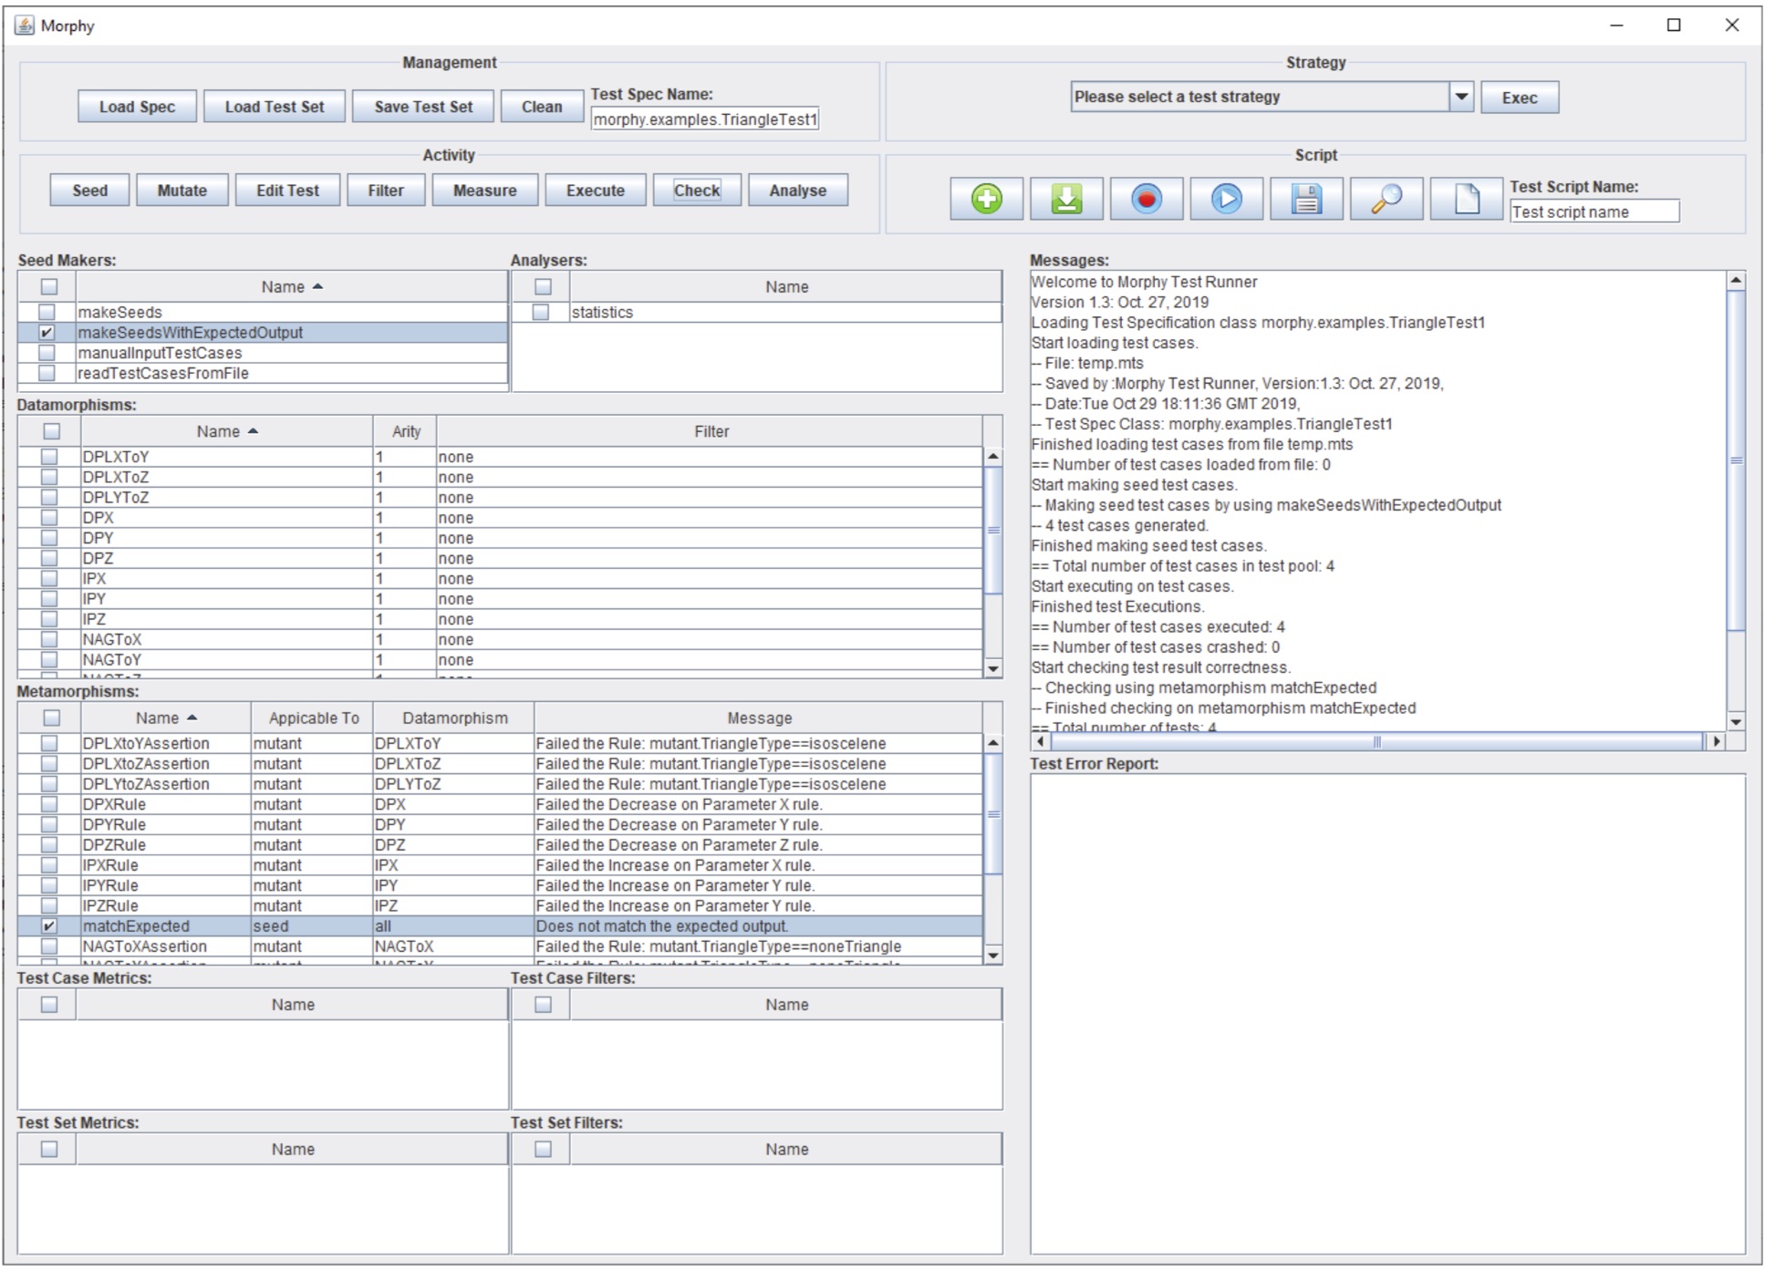Click the Test Script Name input field
The image size is (1765, 1271).
(1594, 212)
